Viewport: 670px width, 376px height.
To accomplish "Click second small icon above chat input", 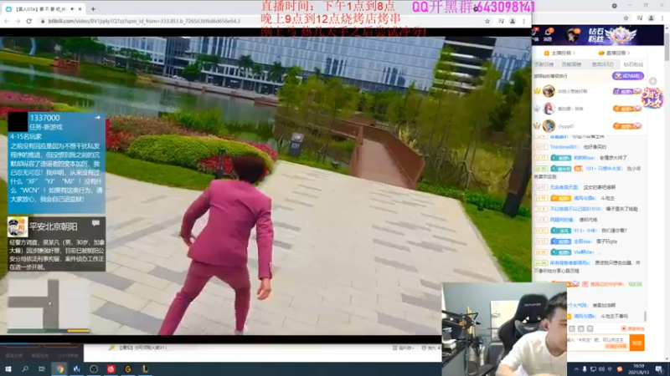I will tap(580, 328).
